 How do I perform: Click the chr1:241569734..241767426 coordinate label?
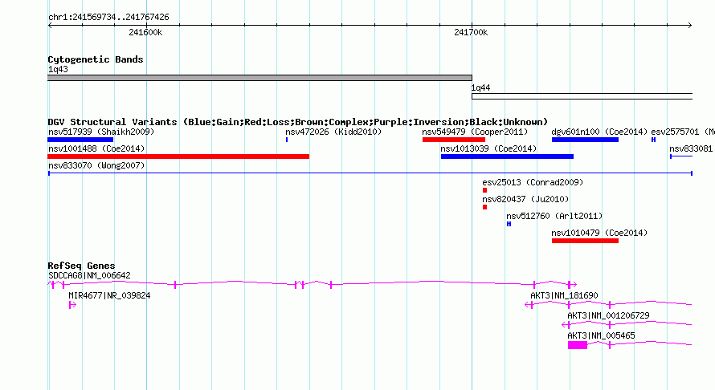(108, 17)
